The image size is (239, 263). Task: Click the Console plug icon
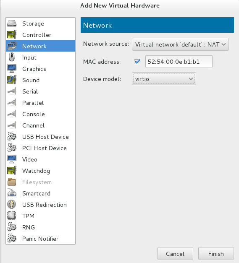click(12, 114)
